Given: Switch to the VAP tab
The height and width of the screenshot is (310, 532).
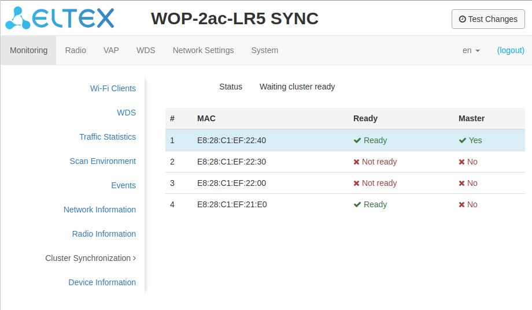Looking at the screenshot, I should [x=111, y=50].
